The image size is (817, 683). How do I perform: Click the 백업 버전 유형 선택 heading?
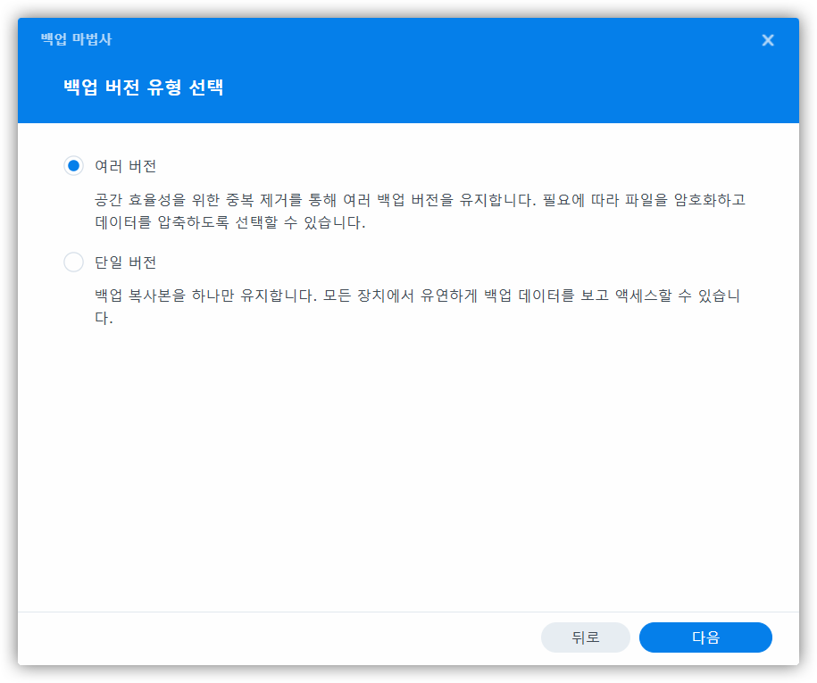[x=143, y=87]
